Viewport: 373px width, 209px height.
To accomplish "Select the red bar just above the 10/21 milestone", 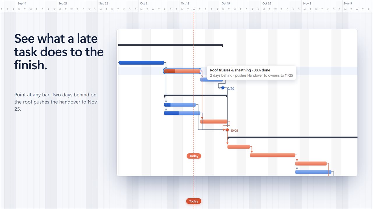I will (x=214, y=121).
